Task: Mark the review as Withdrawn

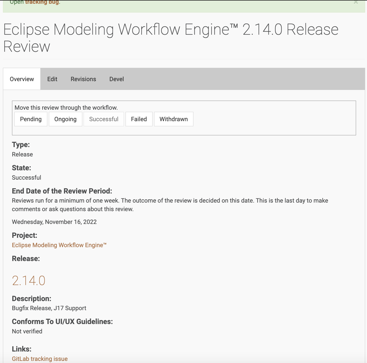Action: coord(174,119)
